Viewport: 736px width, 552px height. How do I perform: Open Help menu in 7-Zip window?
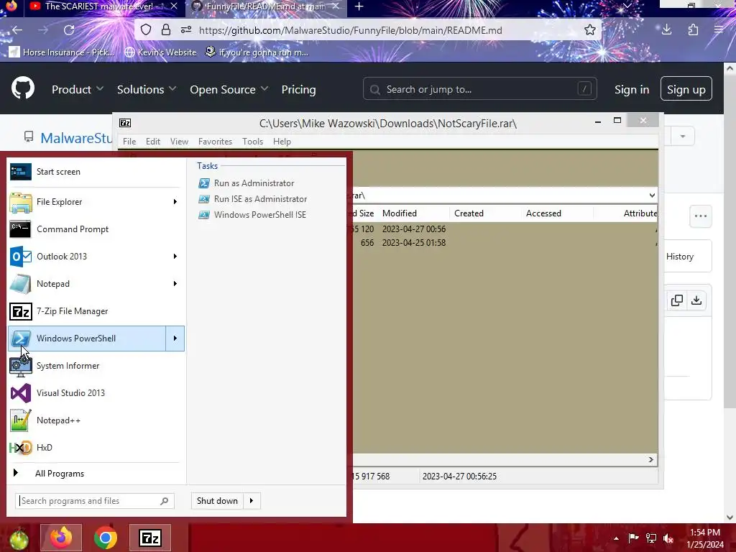point(282,142)
